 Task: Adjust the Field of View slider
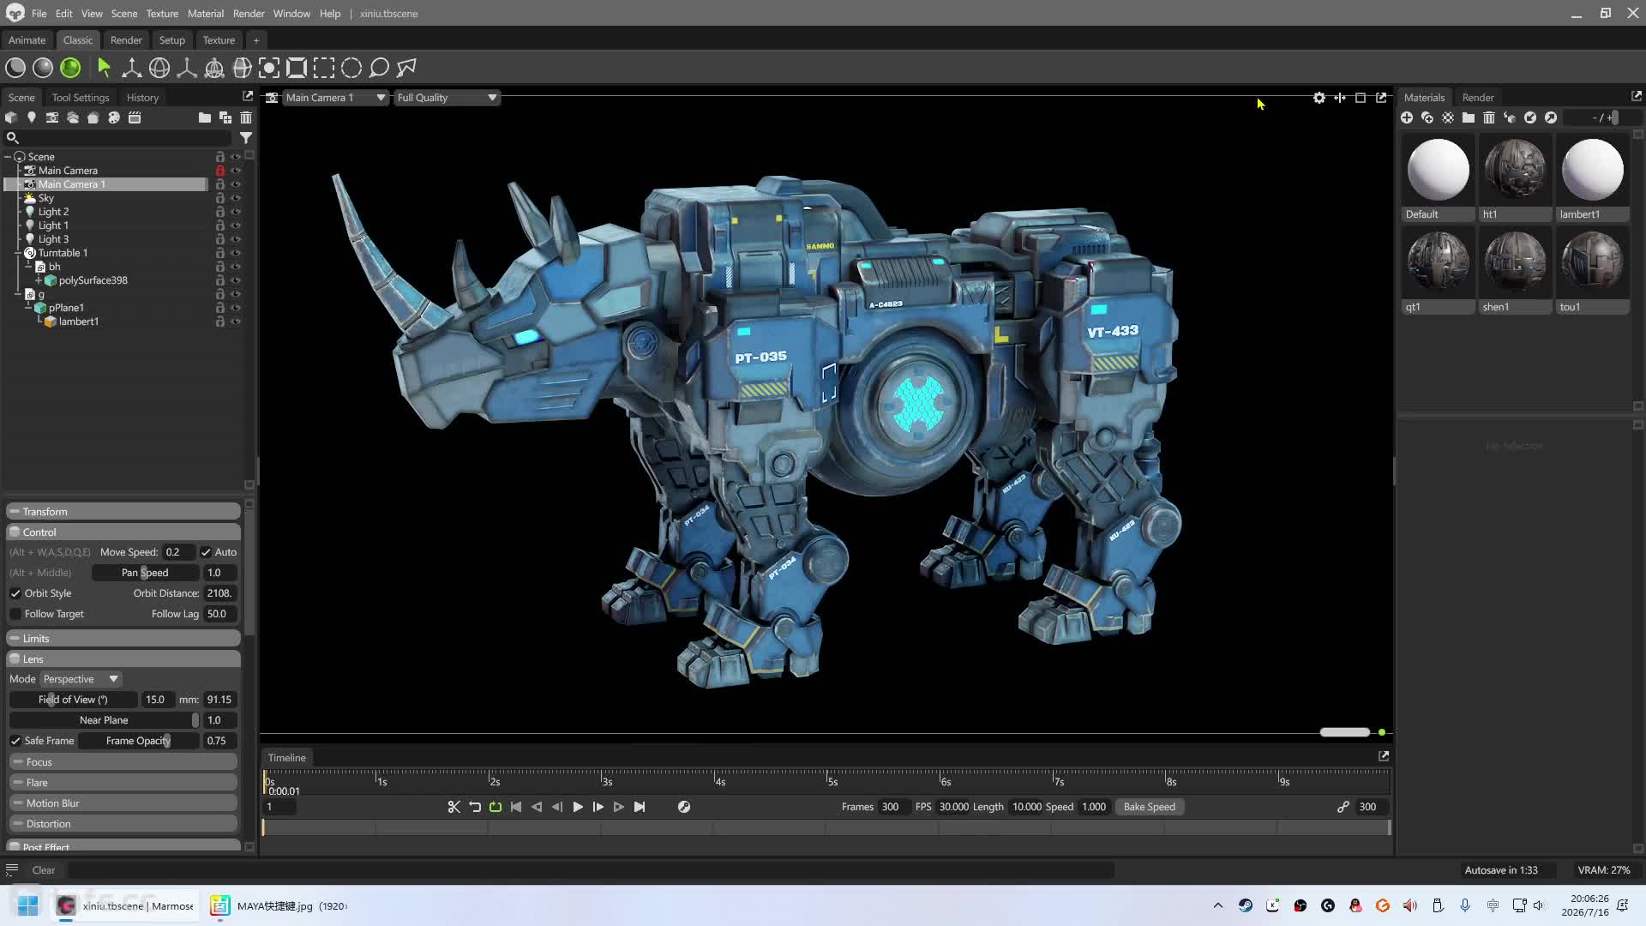[x=73, y=700]
